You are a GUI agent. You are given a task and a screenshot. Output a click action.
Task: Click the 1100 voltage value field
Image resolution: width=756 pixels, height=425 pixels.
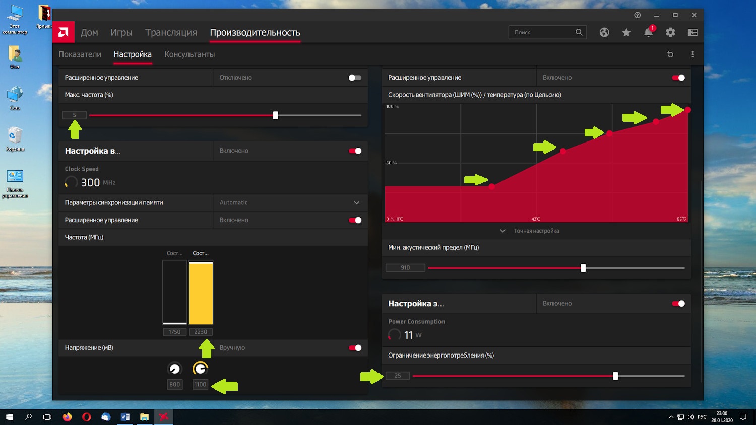point(200,384)
